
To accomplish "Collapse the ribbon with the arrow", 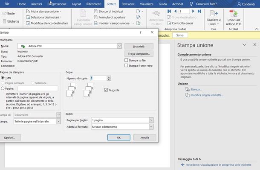I will point(257,29).
